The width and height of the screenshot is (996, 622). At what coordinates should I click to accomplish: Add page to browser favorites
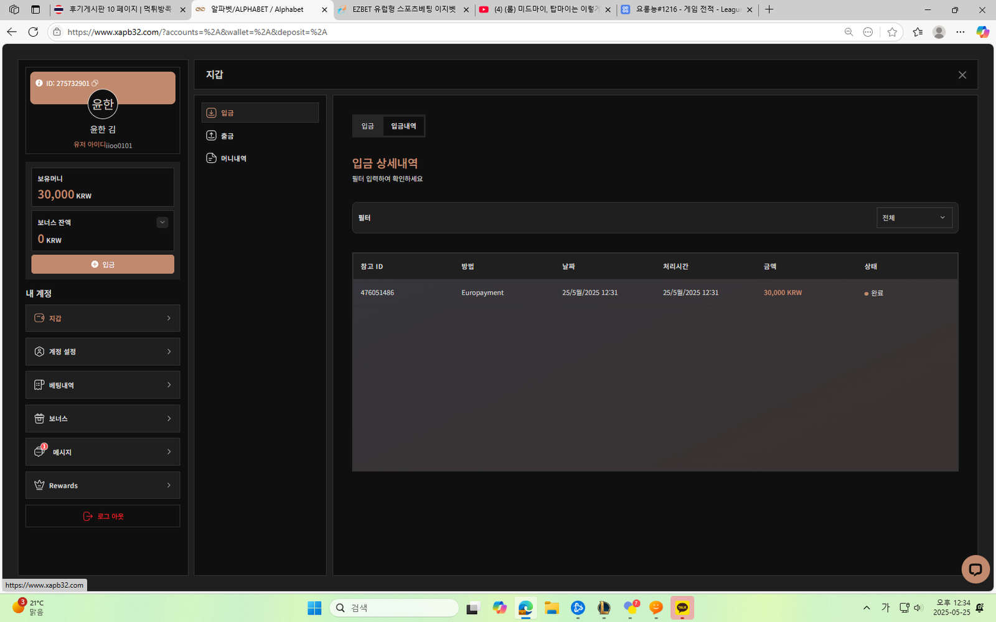tap(892, 32)
